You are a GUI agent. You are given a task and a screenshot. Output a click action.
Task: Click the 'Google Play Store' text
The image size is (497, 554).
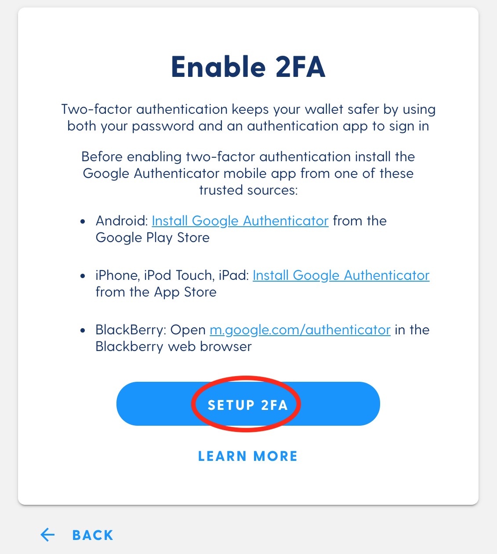[152, 238]
